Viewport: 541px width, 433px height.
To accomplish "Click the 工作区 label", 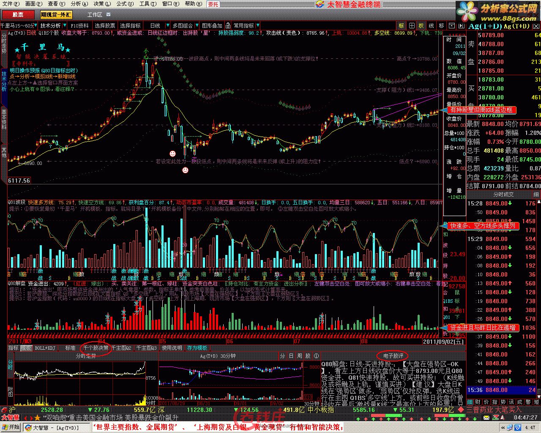I will 95,15.
